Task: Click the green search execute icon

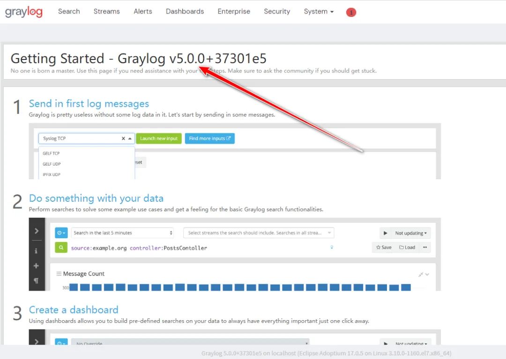Action: coord(61,247)
